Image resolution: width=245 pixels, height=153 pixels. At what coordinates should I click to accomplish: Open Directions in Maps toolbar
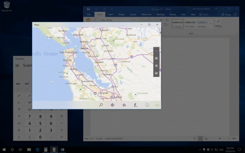point(112,105)
